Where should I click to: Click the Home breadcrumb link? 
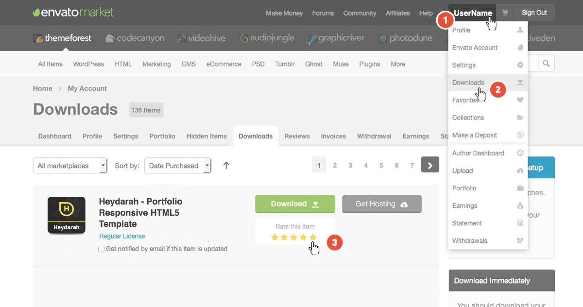[43, 88]
